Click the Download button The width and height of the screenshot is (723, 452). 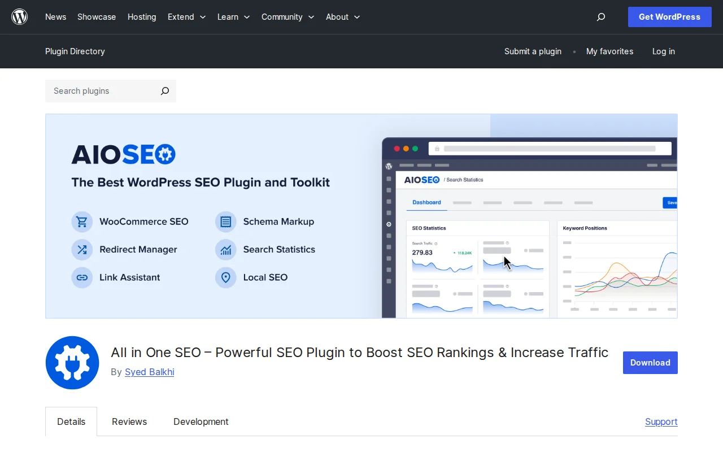[x=650, y=362]
